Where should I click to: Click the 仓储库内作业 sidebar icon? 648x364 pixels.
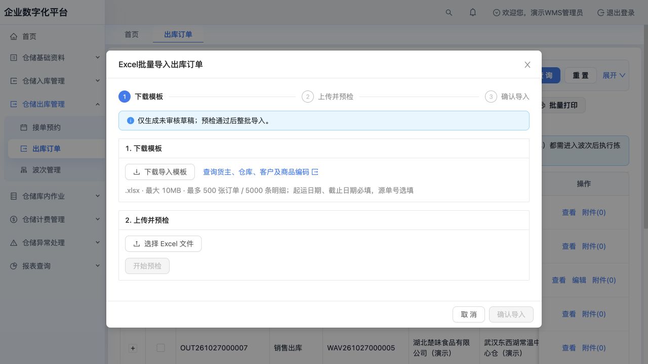[x=14, y=196]
